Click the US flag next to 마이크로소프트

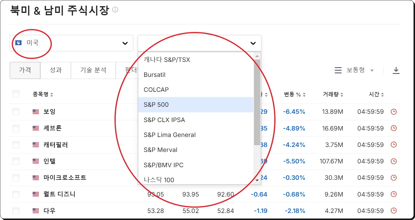click(x=36, y=178)
